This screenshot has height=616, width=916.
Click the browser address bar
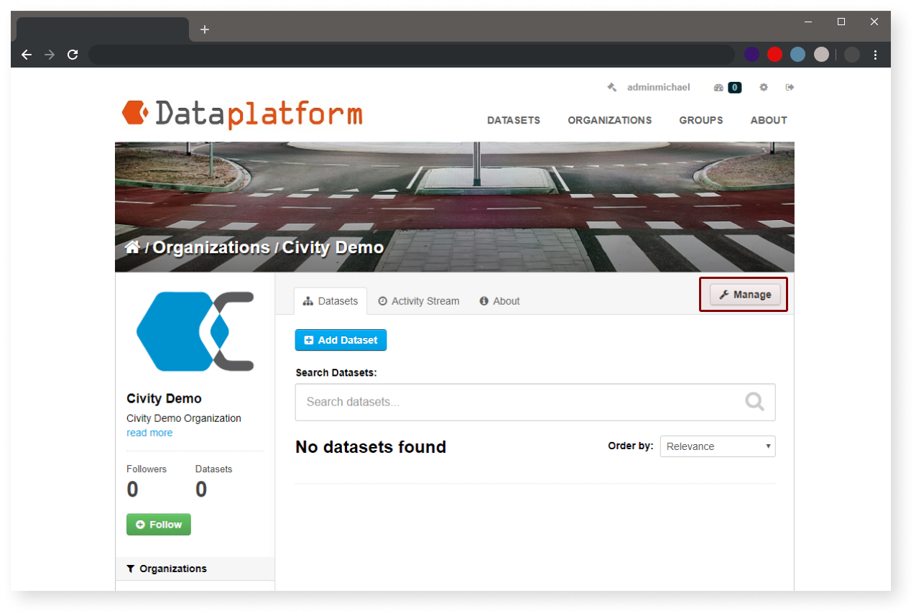tap(412, 55)
